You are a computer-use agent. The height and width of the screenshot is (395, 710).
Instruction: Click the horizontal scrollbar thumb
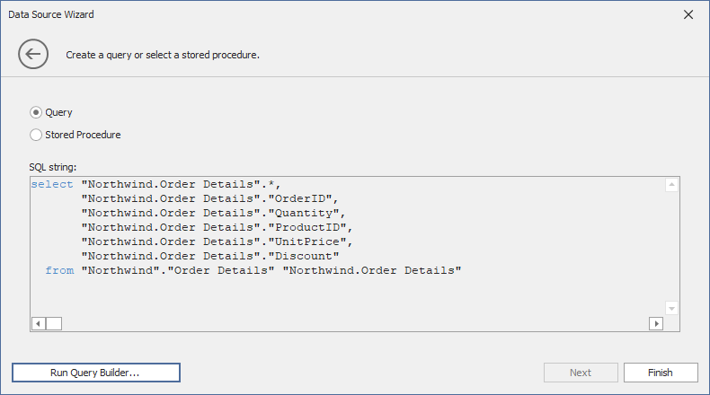pos(54,323)
